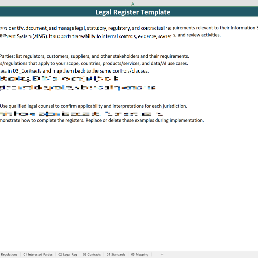Select the blue text referencing 03_Contracts mapping
The image size is (258, 258).
pyautogui.click(x=74, y=71)
